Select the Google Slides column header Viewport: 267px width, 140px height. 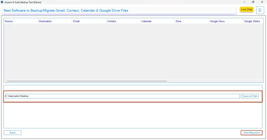(x=253, y=21)
